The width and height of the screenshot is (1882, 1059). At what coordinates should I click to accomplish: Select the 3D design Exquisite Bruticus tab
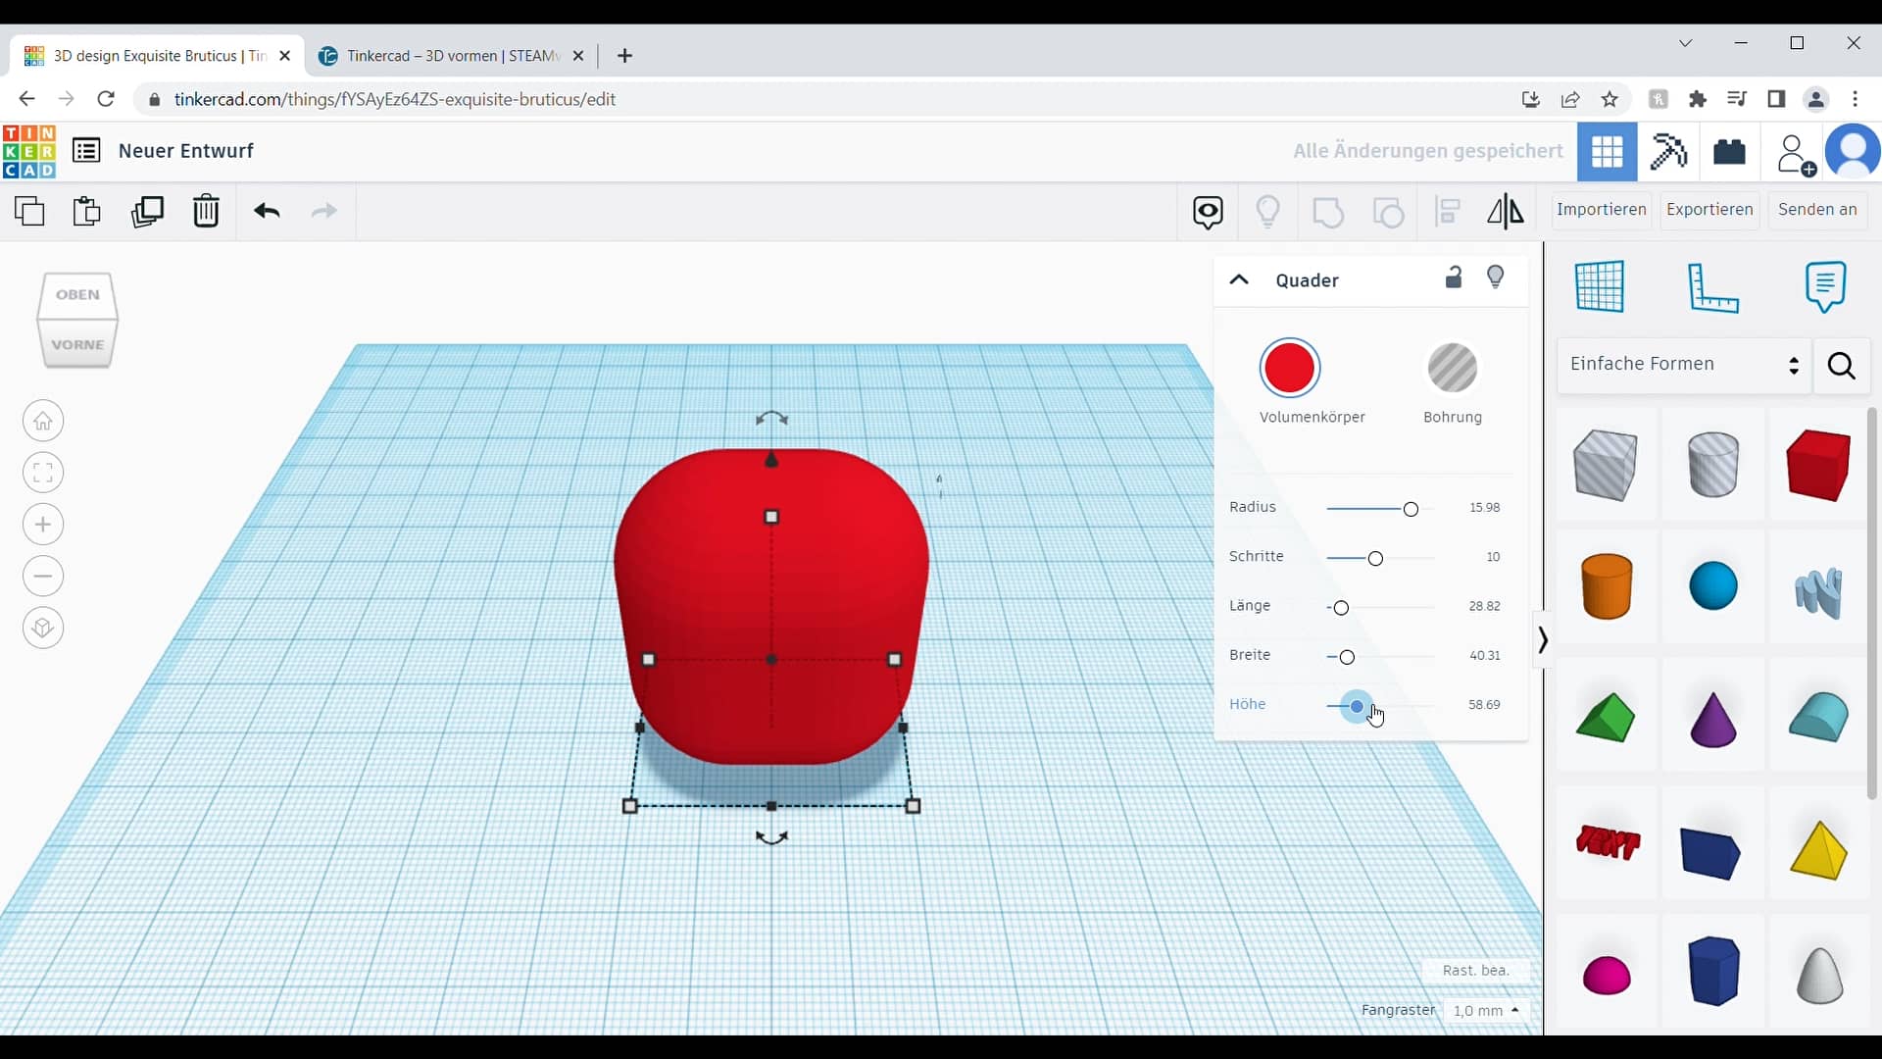pos(157,56)
